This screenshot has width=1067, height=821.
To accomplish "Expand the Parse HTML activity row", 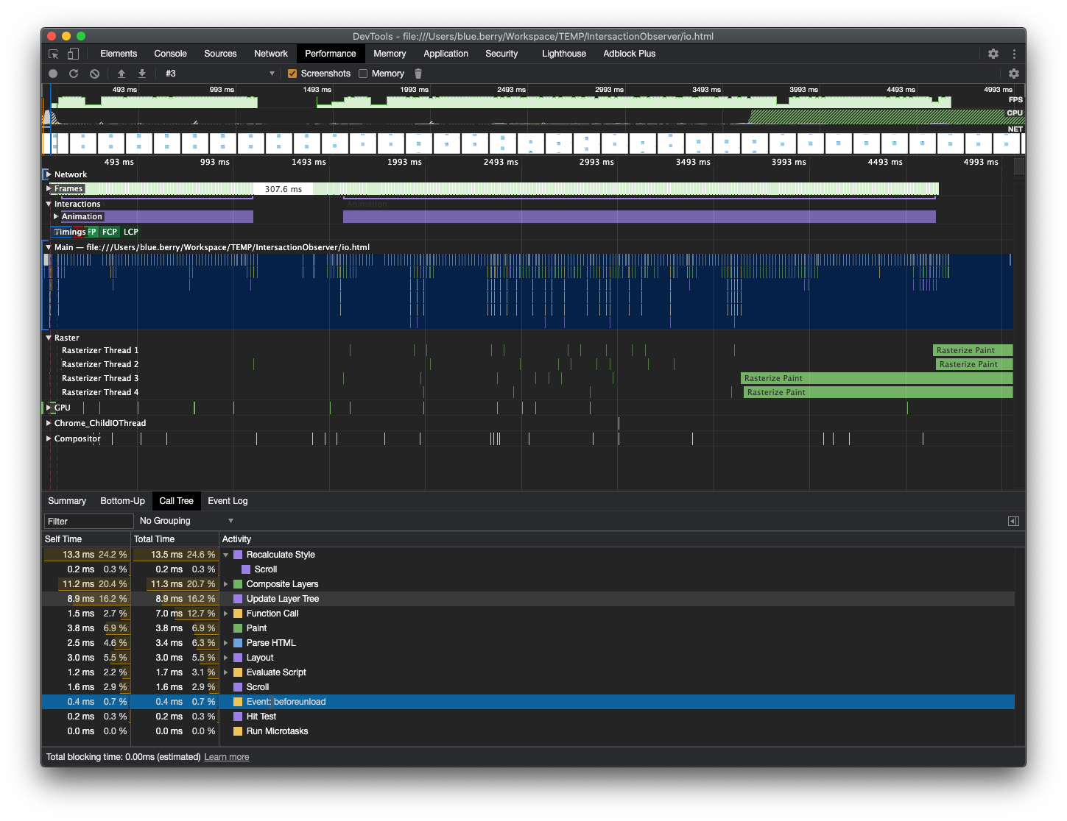I will click(226, 643).
